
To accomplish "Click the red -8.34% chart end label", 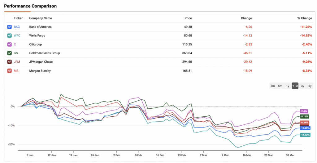I will (305, 123).
